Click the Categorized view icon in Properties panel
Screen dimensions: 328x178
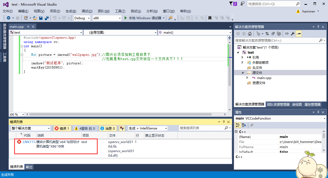[238, 125]
